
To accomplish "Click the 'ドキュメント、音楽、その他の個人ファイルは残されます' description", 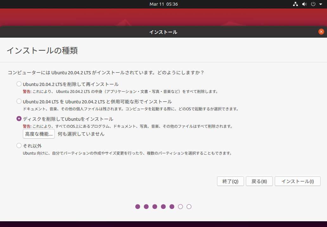I will point(131,109).
